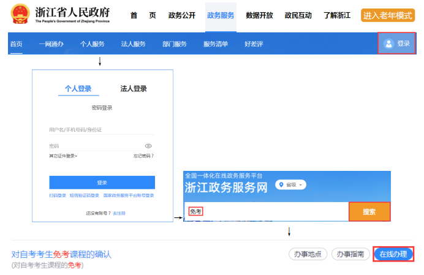Click the 浙江省人民政府 site title
The image size is (424, 275).
(72, 12)
